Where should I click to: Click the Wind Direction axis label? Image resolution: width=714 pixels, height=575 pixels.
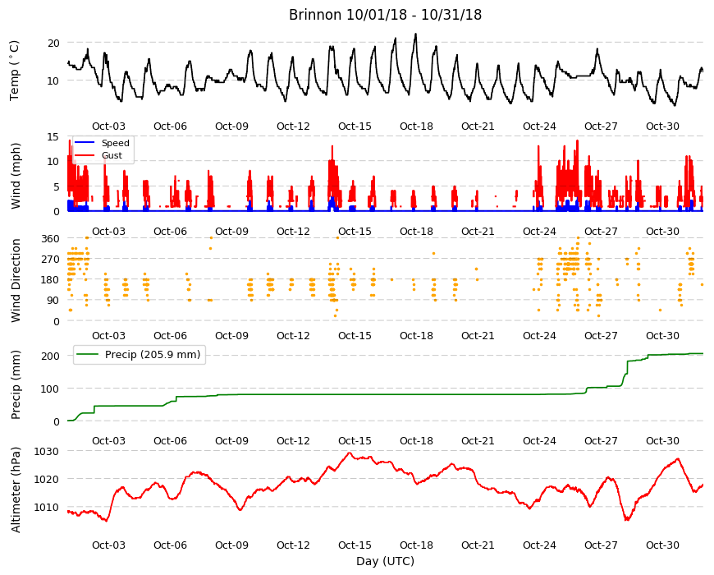coord(16,280)
